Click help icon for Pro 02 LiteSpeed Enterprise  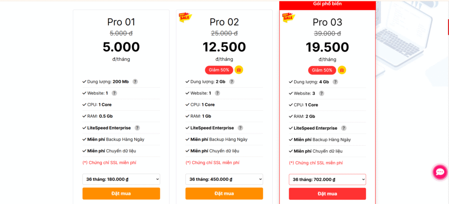240,128
